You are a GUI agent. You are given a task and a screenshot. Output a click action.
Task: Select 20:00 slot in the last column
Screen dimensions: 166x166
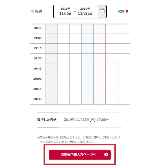(124, 79)
